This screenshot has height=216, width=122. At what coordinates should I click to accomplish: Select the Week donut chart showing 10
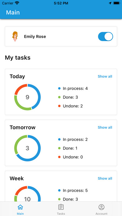(x=27, y=194)
